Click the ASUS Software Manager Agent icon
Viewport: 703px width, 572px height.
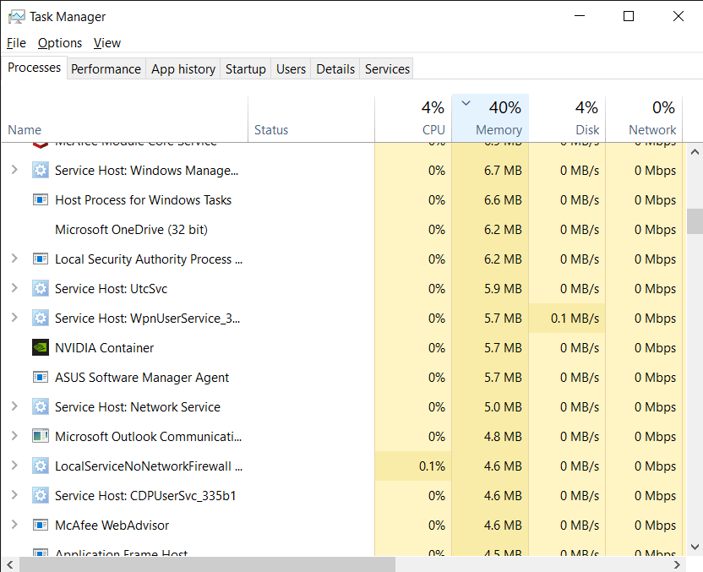coord(41,378)
